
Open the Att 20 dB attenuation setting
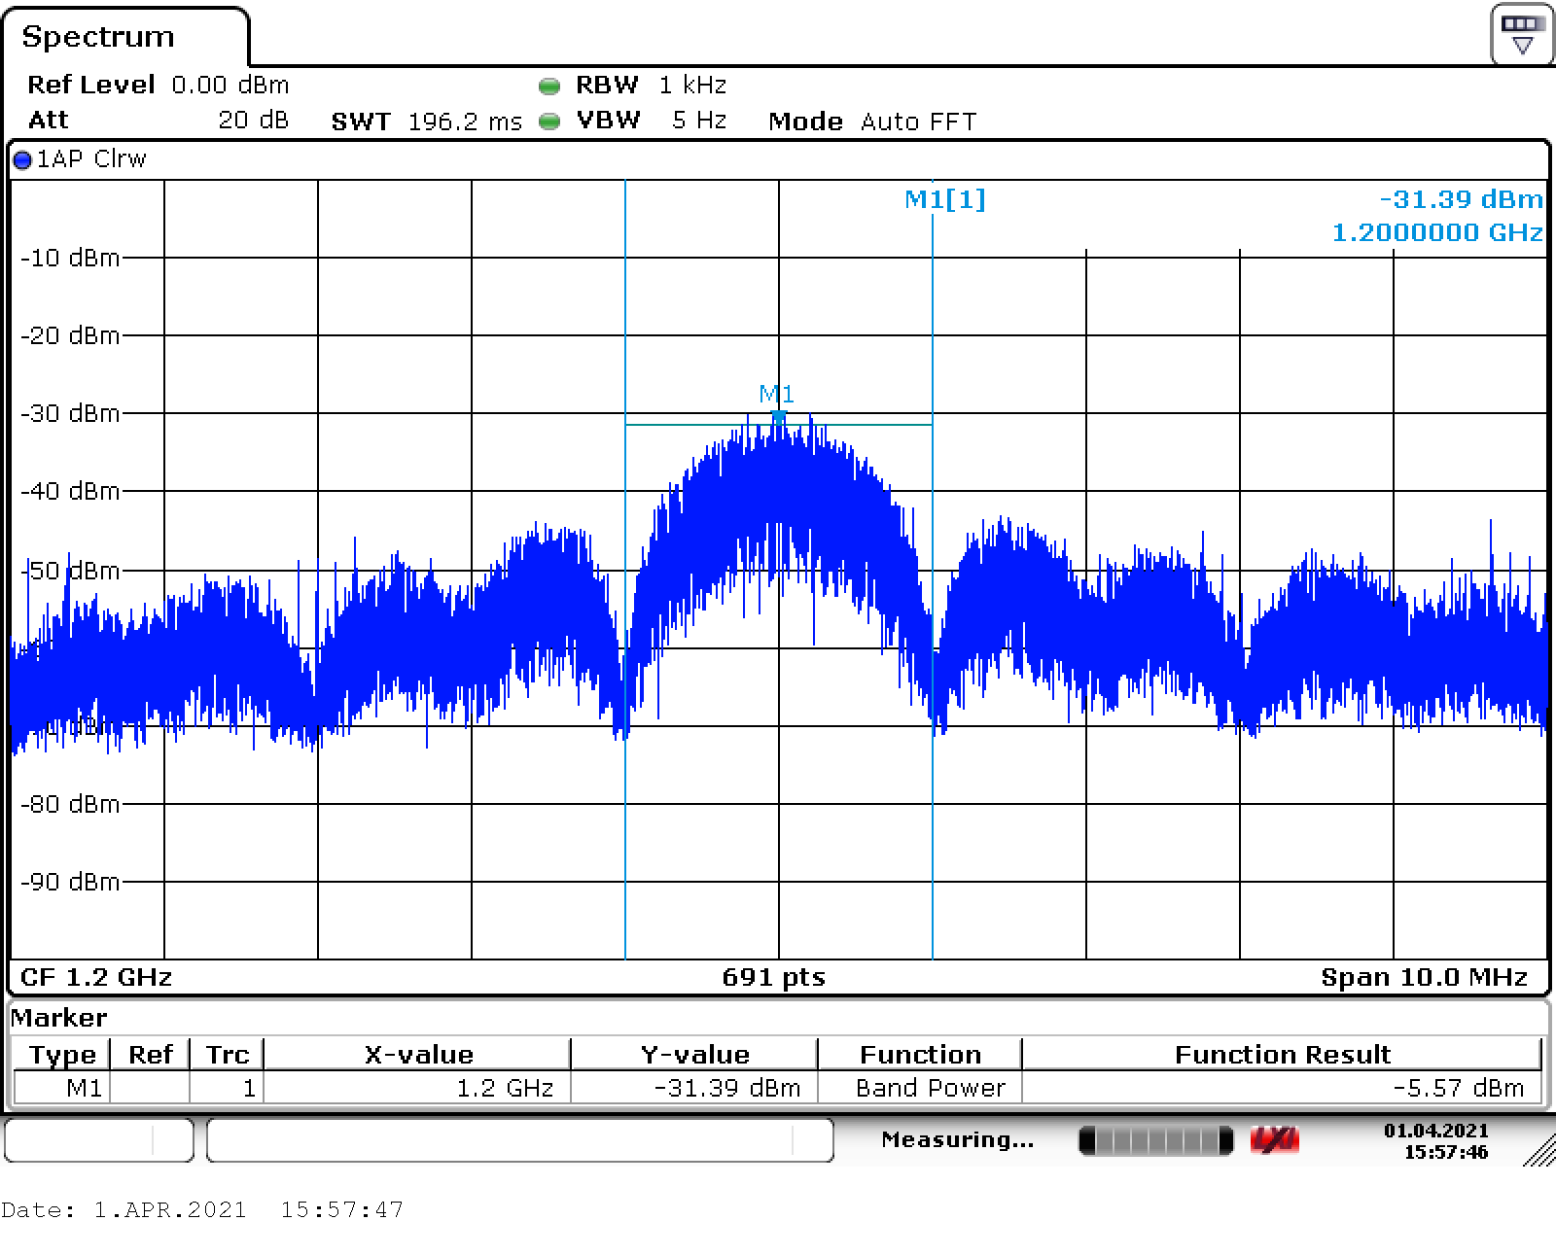pos(158,121)
